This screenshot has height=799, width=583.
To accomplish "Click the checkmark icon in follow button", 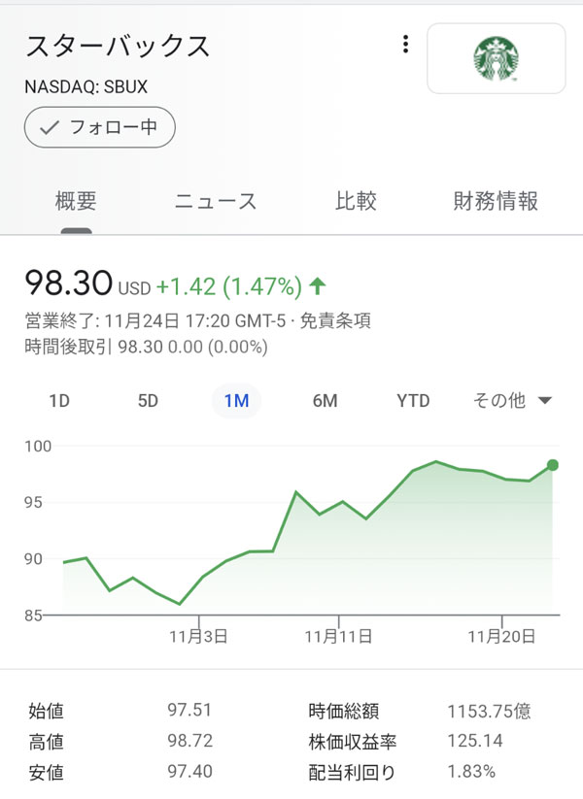I will tap(51, 127).
